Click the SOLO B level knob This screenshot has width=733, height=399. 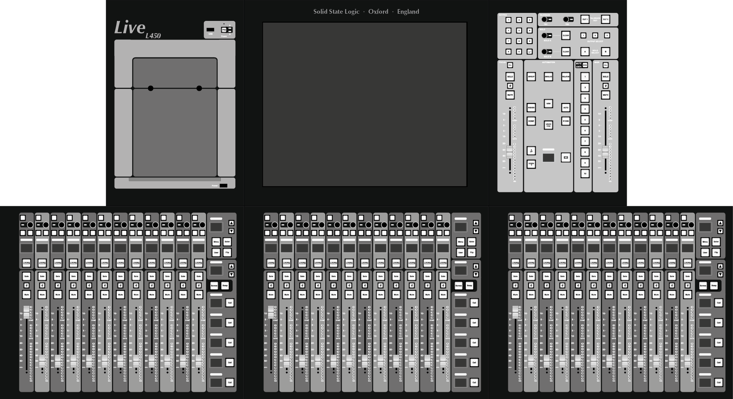point(545,52)
